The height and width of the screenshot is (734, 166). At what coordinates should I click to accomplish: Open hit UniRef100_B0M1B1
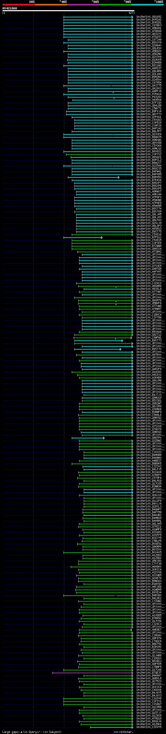pos(149,22)
